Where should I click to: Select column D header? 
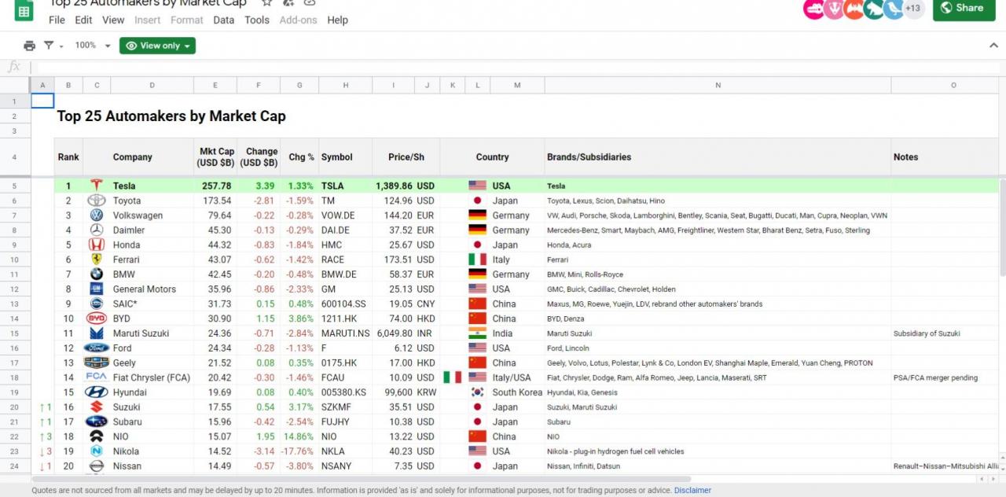[152, 85]
